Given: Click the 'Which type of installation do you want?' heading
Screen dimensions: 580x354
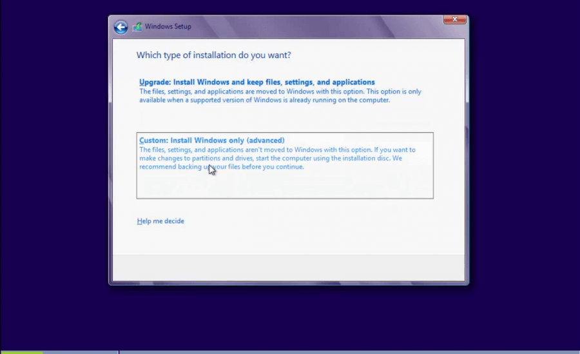Looking at the screenshot, I should pyautogui.click(x=213, y=55).
